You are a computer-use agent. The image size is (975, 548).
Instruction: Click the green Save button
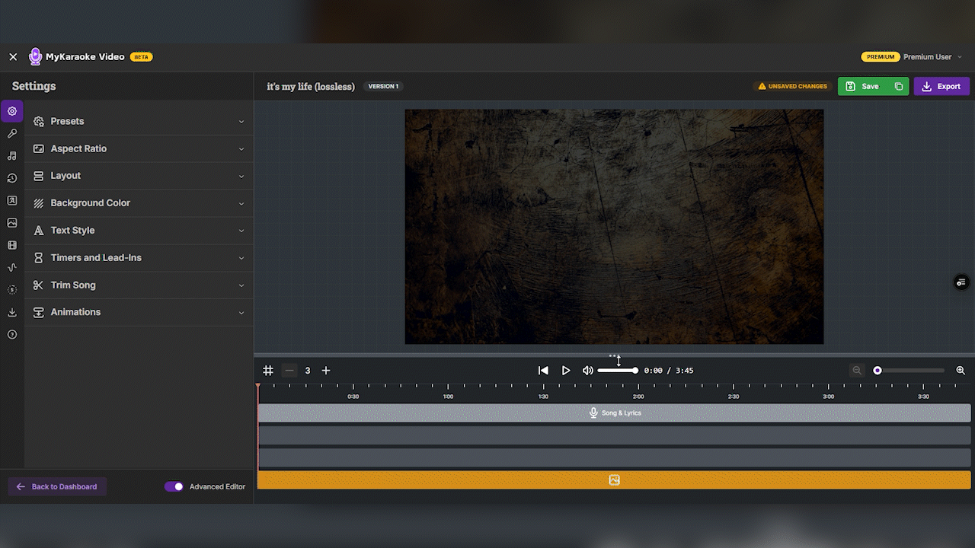(x=863, y=87)
